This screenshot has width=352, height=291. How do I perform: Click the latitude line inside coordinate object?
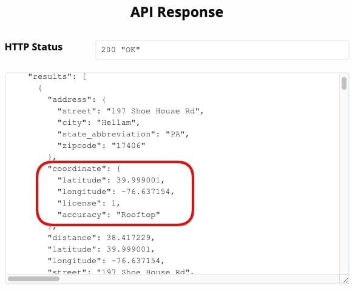tap(111, 180)
